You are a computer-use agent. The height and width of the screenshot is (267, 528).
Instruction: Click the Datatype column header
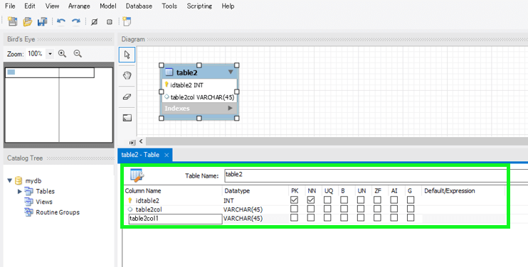[x=237, y=191]
